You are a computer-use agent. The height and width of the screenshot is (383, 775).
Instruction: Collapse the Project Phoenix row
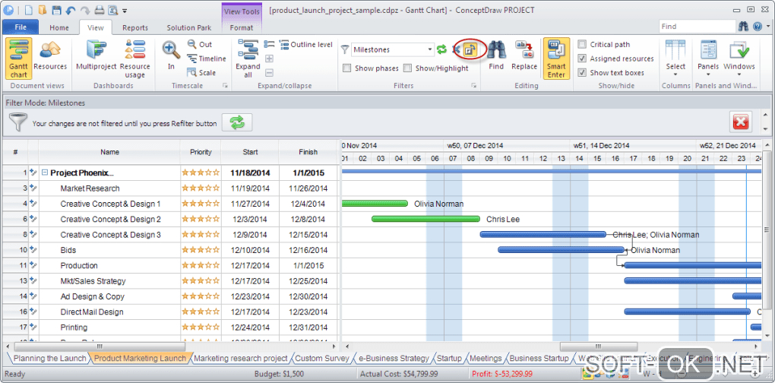45,173
